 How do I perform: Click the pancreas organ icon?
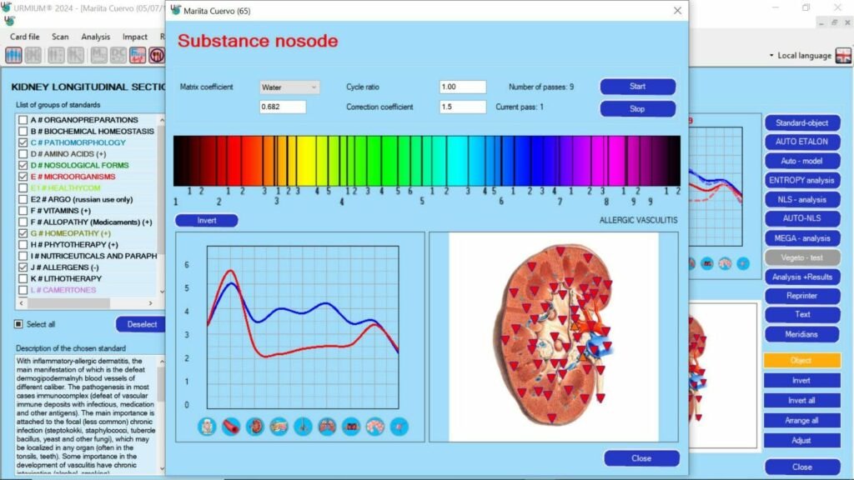(x=279, y=427)
